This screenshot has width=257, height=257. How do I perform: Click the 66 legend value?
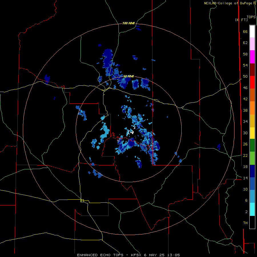(x=245, y=31)
